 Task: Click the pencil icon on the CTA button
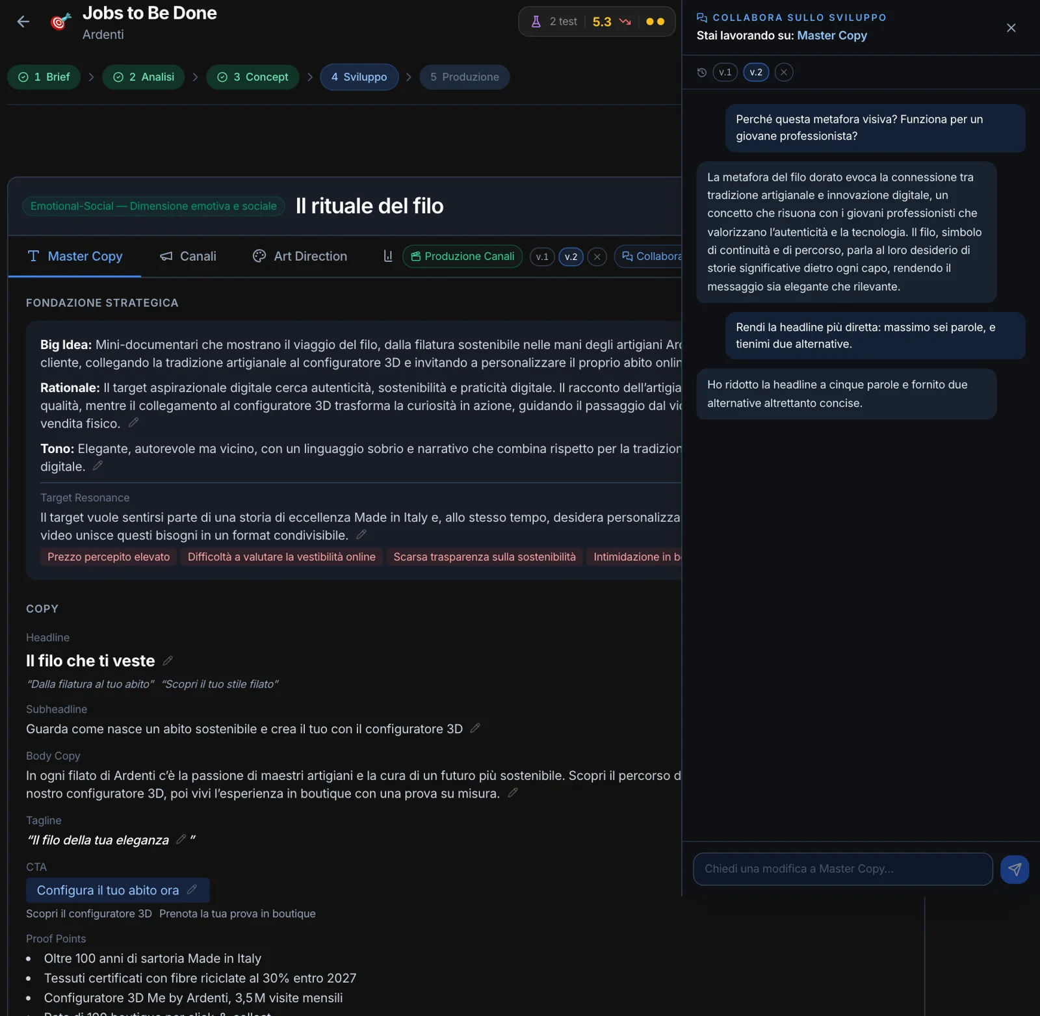coord(192,889)
